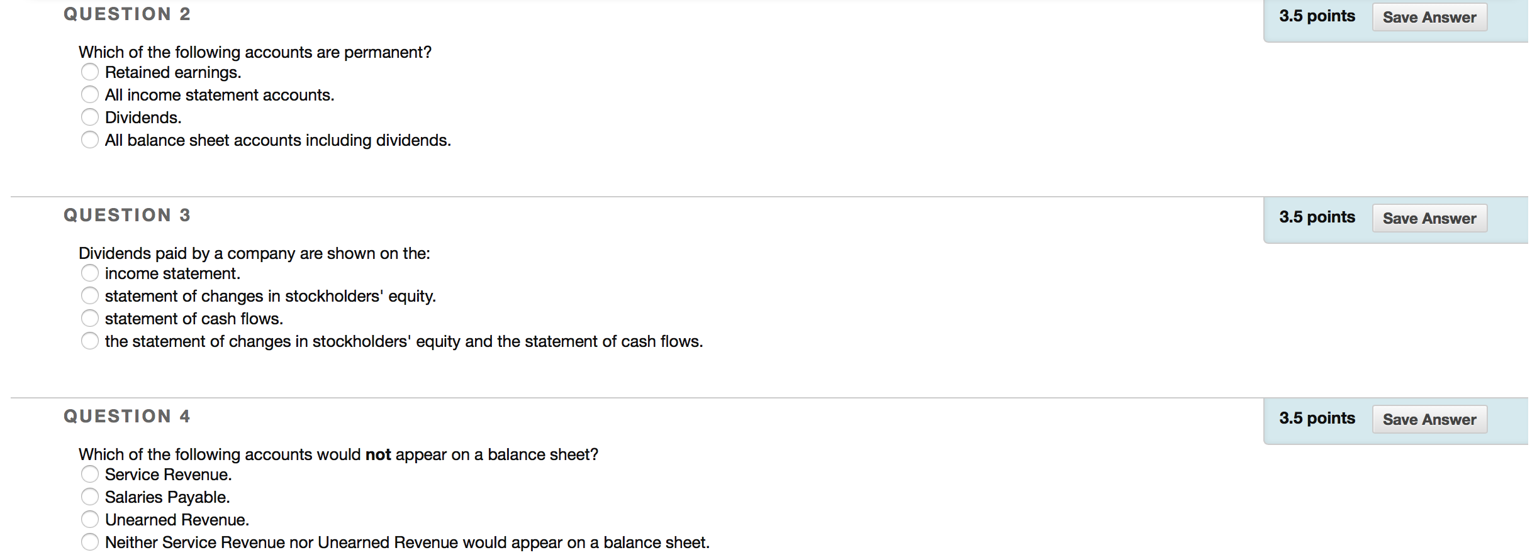
Task: Choose "statement of changes in stockholders' equity"
Action: 90,295
